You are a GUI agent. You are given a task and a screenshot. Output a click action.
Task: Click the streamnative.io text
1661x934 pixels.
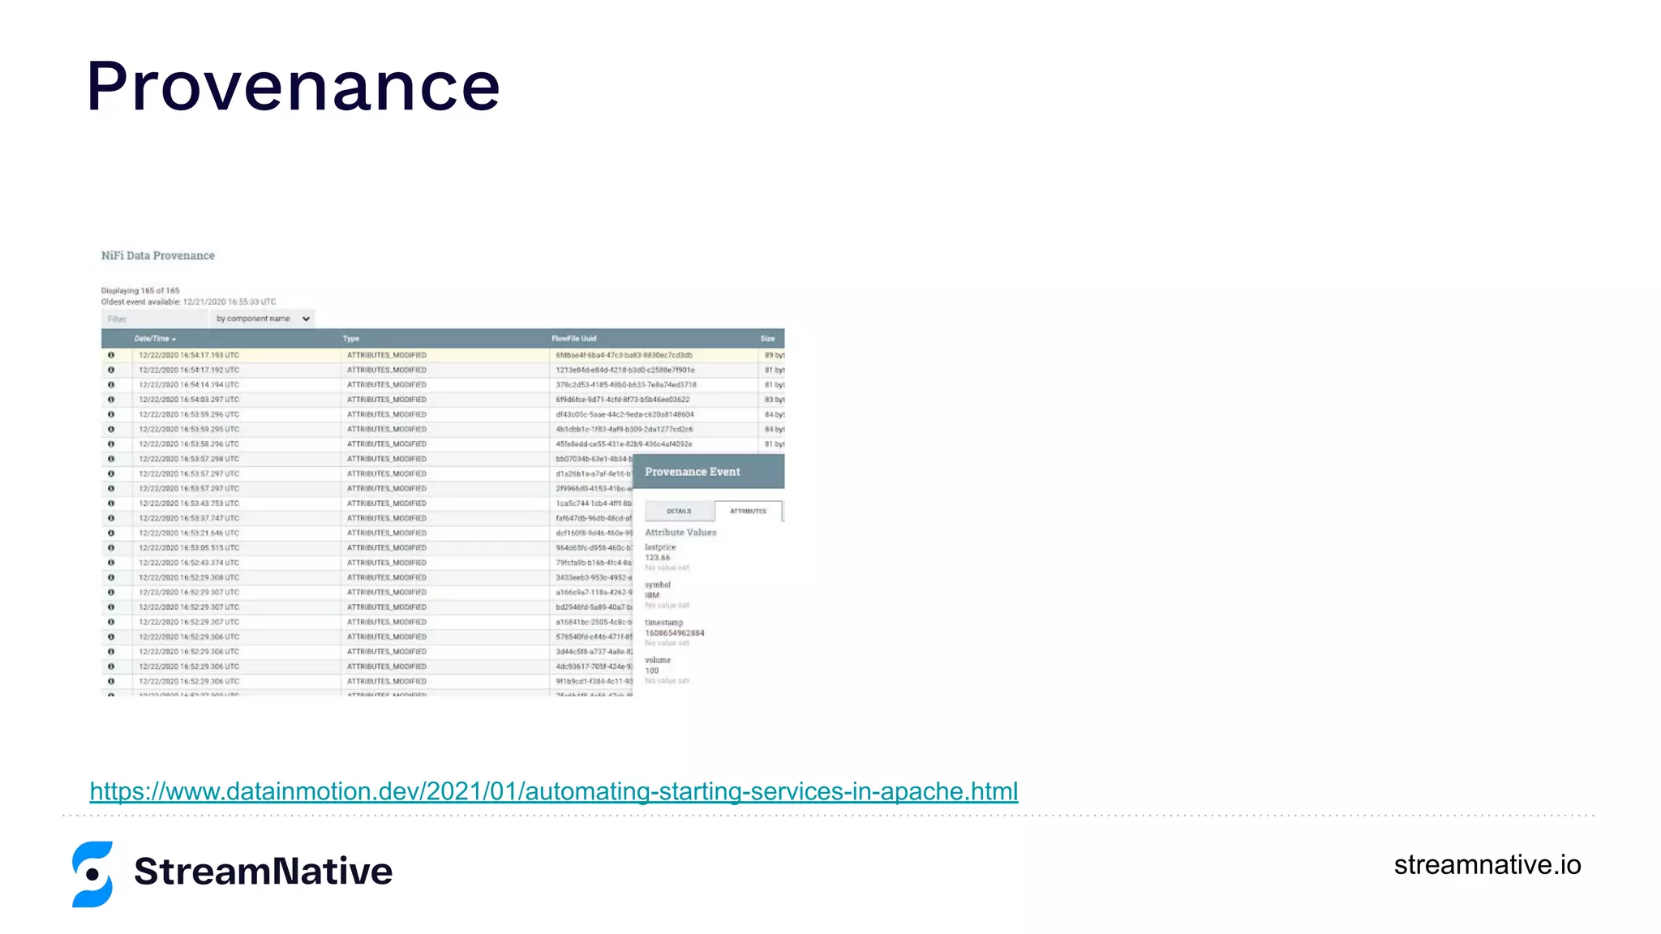click(1487, 865)
